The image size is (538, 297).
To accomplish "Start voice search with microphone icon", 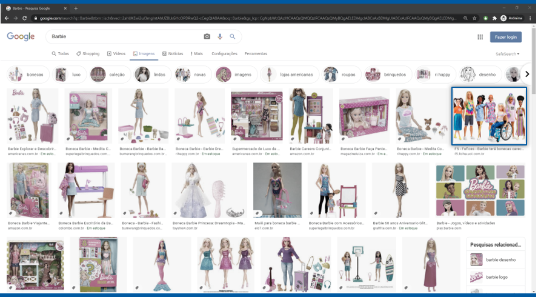I will coord(220,36).
